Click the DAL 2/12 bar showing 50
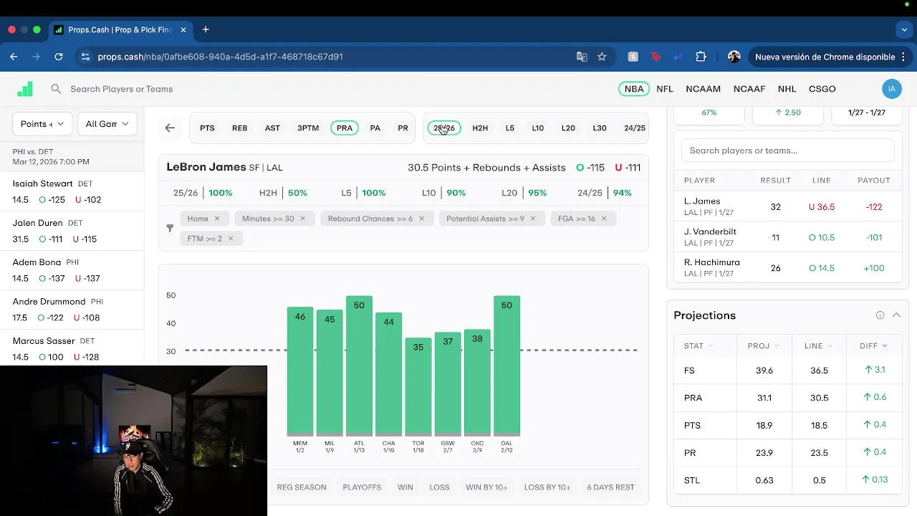 pyautogui.click(x=506, y=365)
